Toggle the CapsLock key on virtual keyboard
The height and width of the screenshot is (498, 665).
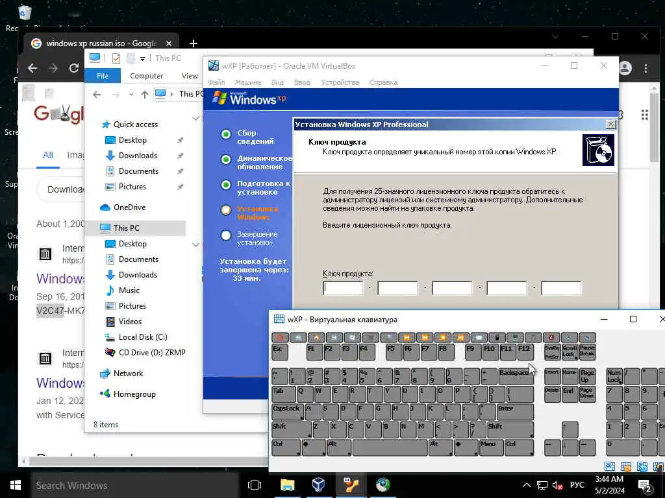pos(287,412)
